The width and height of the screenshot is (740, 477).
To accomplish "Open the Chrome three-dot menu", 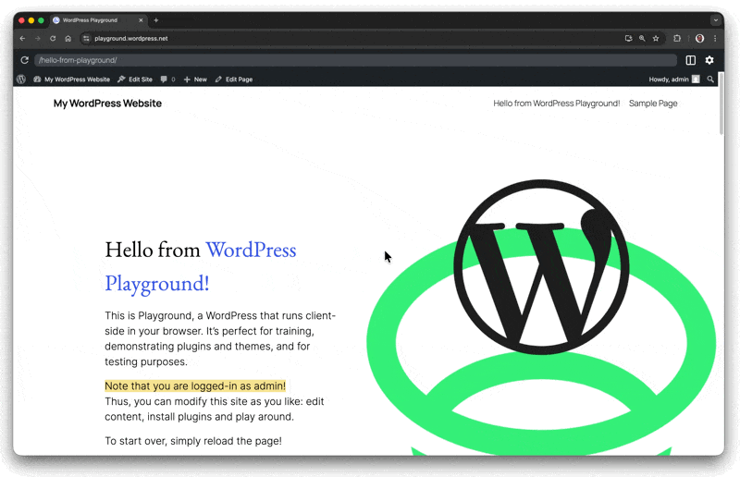I will (x=715, y=39).
